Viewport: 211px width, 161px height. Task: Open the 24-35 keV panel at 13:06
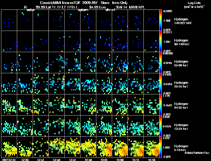click(x=120, y=105)
